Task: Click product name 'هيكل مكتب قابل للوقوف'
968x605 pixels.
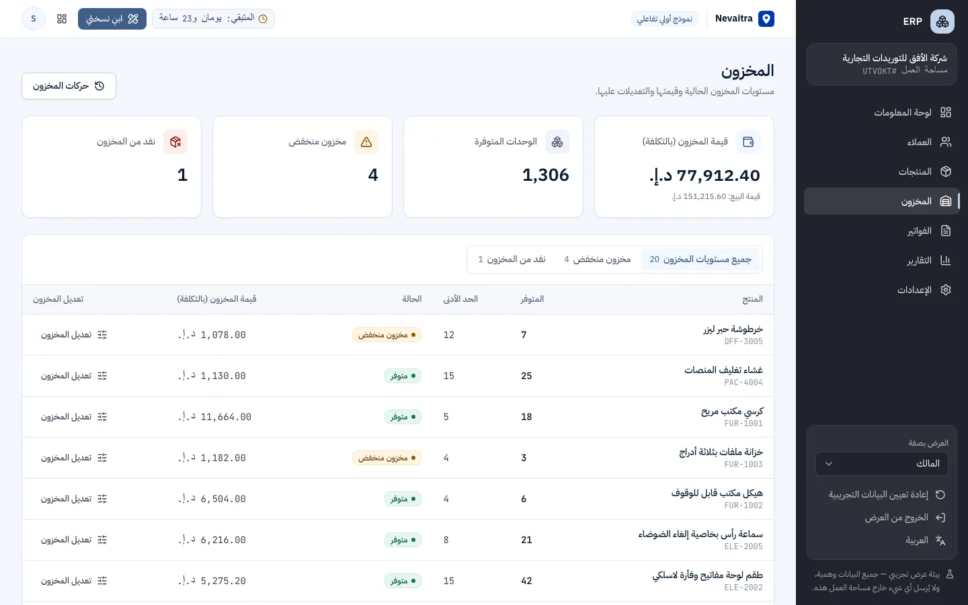Action: 717,493
